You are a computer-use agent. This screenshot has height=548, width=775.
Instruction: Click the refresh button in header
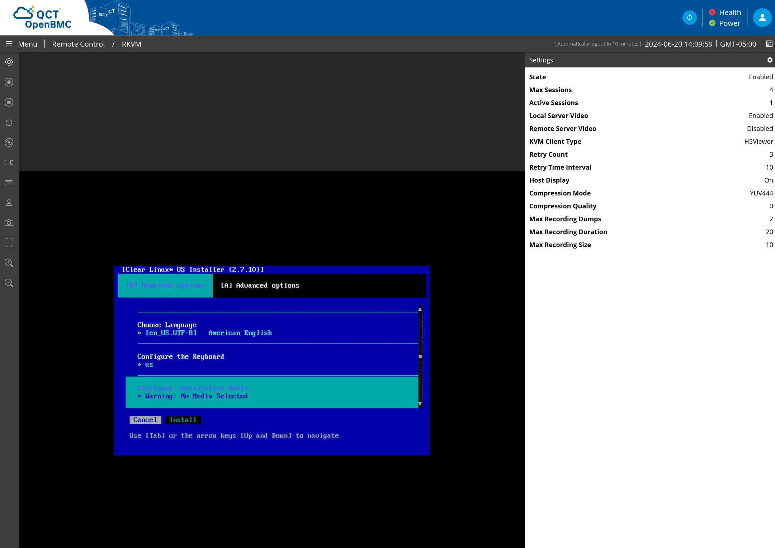pyautogui.click(x=689, y=18)
